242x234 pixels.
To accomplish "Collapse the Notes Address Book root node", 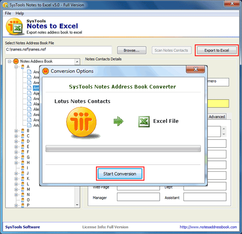I will [9, 61].
